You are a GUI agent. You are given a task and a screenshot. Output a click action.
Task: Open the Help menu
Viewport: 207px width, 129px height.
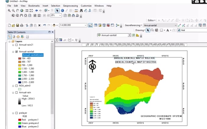(109, 6)
